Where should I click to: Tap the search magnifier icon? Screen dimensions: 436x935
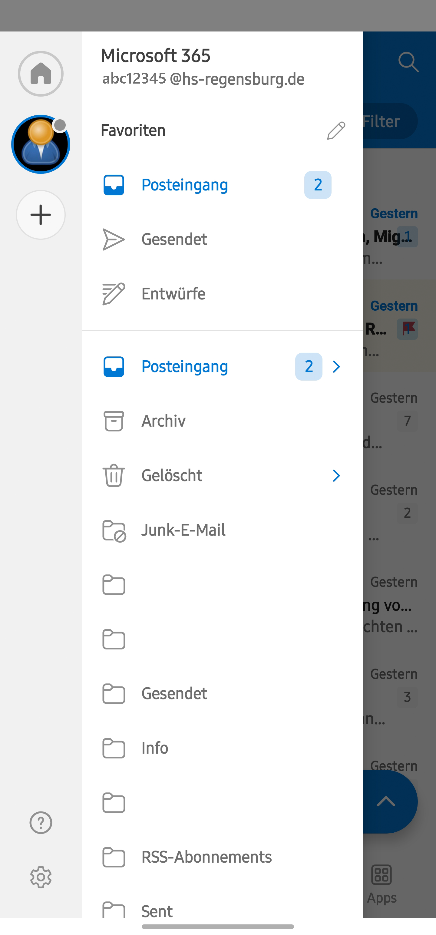tap(408, 62)
